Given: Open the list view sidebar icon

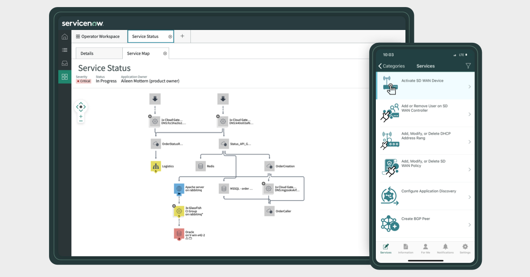Looking at the screenshot, I should coord(64,50).
